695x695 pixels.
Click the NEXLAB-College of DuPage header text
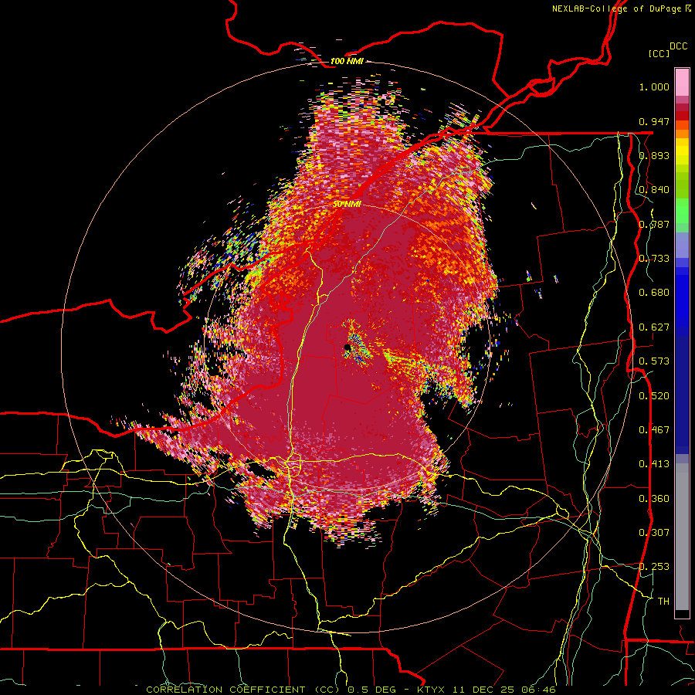point(616,8)
